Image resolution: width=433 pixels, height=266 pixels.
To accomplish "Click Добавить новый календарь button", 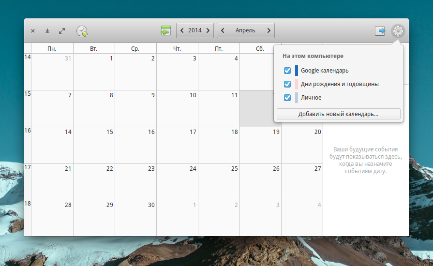I will (x=339, y=114).
